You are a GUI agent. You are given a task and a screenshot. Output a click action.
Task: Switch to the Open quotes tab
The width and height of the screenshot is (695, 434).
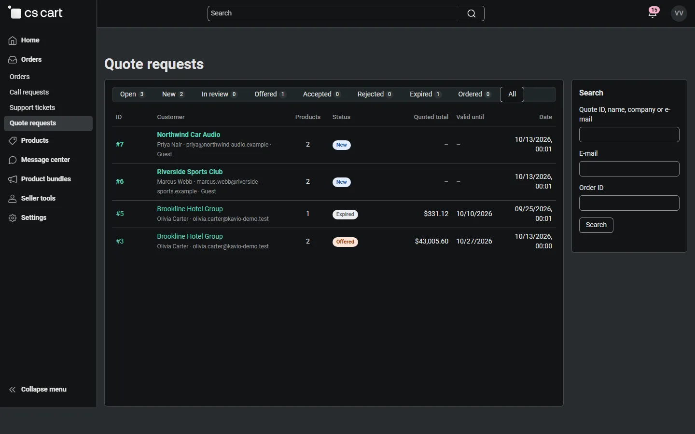133,95
